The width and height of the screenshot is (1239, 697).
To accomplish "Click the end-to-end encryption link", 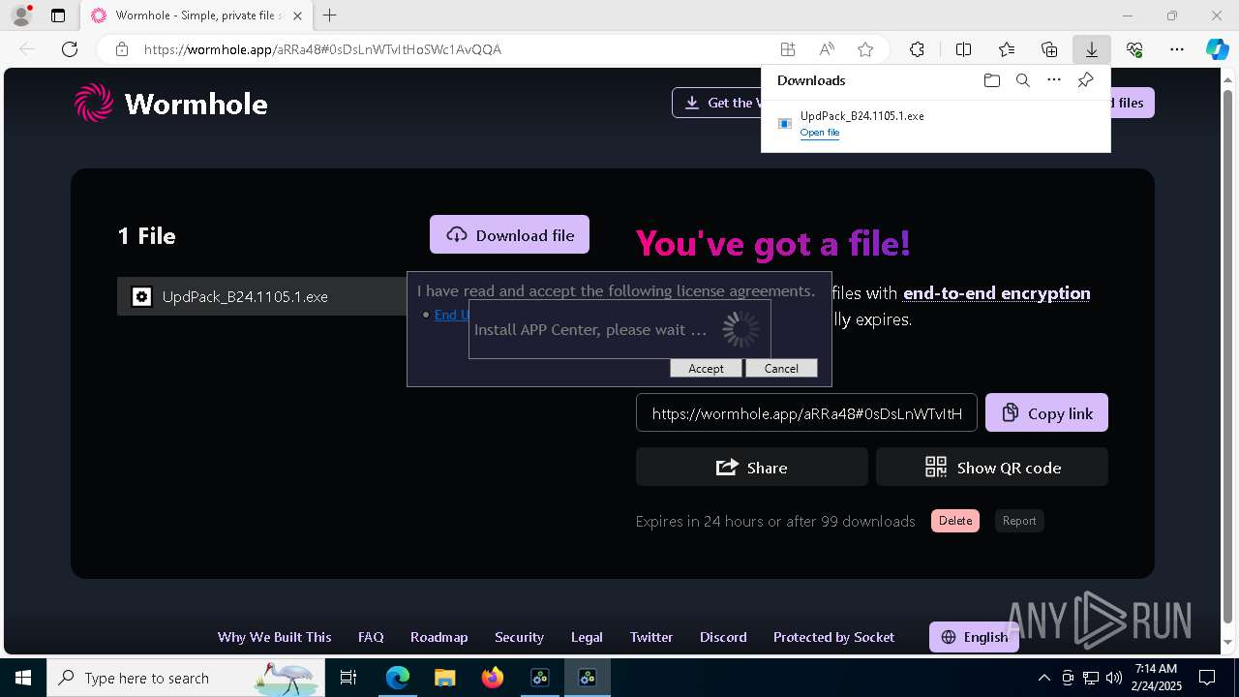I will (997, 293).
